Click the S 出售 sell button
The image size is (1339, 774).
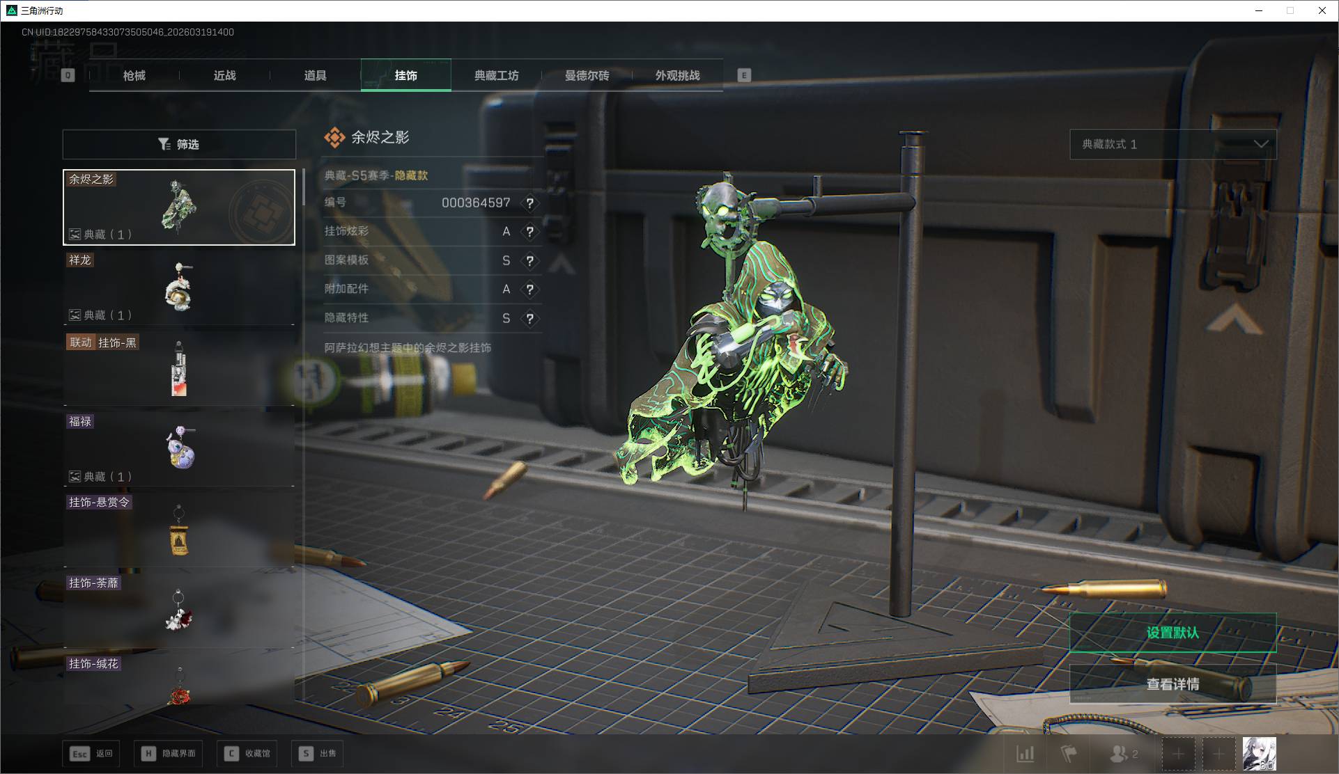pyautogui.click(x=318, y=753)
